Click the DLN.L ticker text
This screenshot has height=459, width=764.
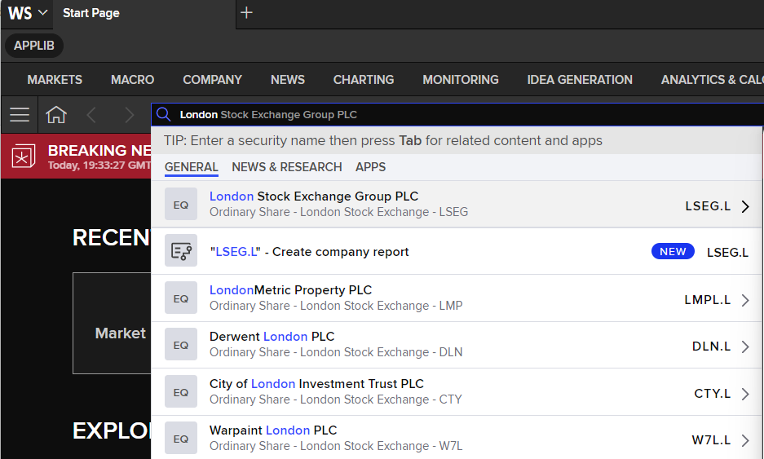point(711,346)
